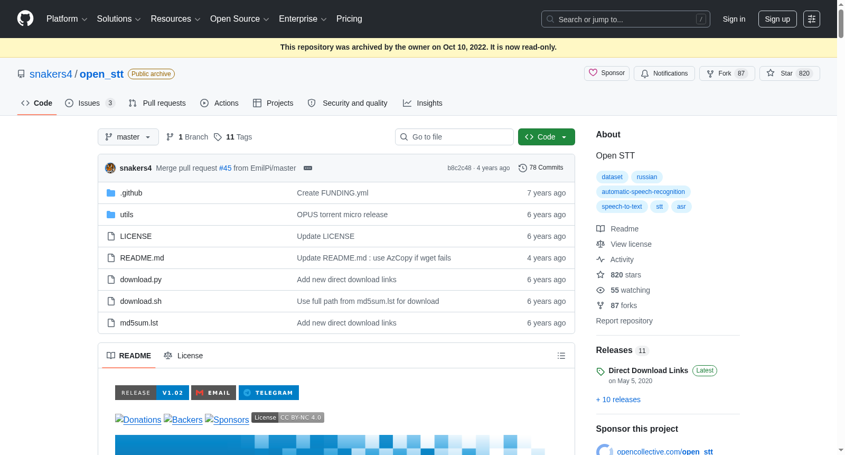Click the README.md file icon
845x455 pixels.
click(111, 258)
